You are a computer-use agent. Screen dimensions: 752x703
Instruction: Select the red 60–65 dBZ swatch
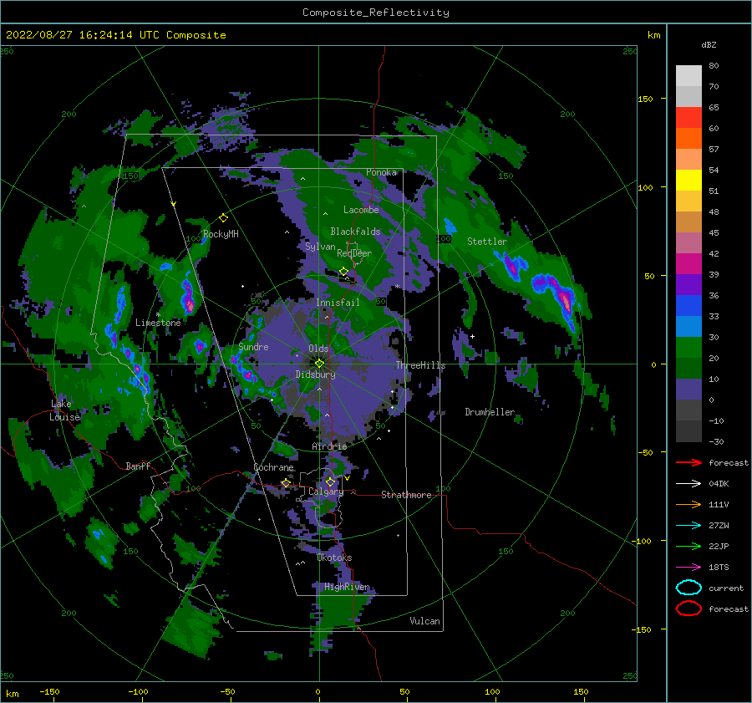click(688, 117)
